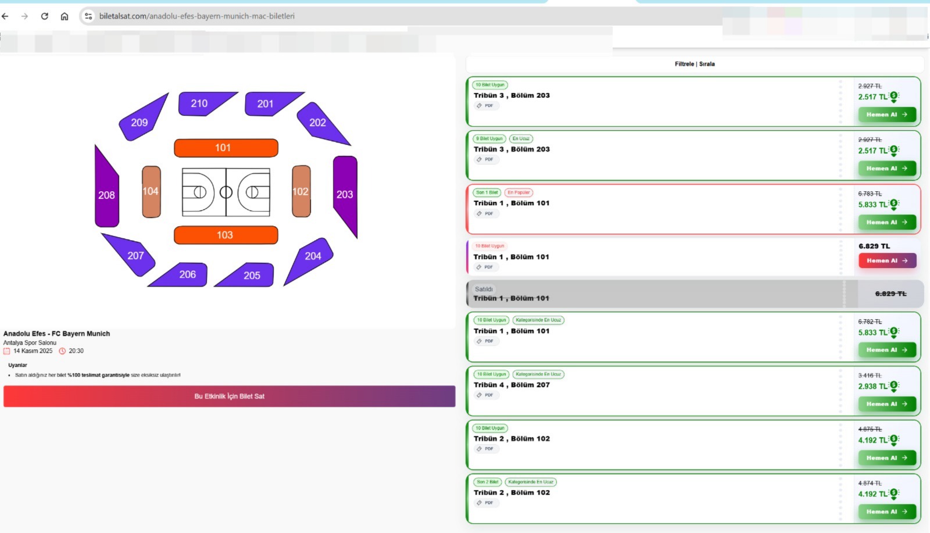View site information icon in address bar

pyautogui.click(x=88, y=16)
